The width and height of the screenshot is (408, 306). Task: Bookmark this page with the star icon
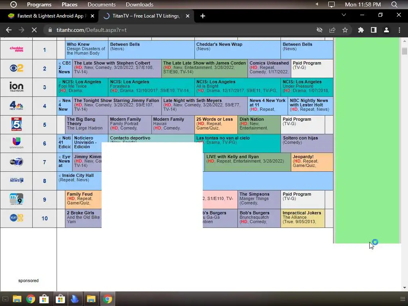(x=345, y=30)
